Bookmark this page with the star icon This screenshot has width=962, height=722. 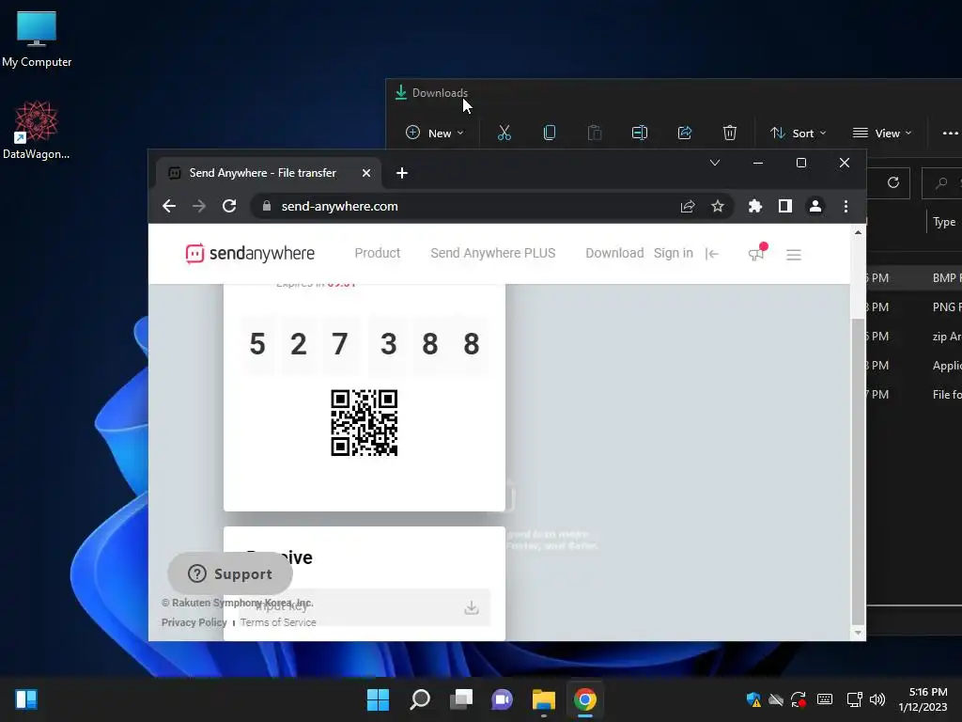pos(718,206)
